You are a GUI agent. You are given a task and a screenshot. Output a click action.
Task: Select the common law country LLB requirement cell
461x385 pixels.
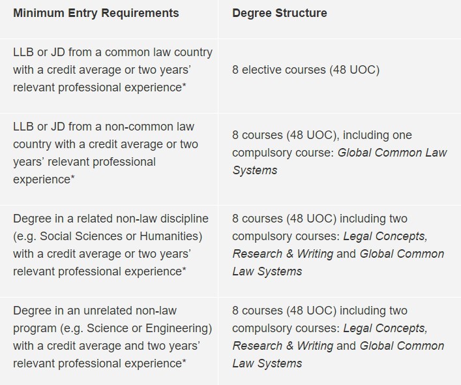pyautogui.click(x=112, y=69)
